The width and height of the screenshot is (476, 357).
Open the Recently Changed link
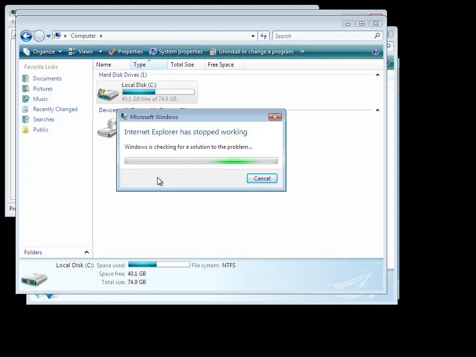pyautogui.click(x=55, y=109)
